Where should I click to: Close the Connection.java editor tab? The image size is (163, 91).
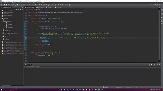35,7
